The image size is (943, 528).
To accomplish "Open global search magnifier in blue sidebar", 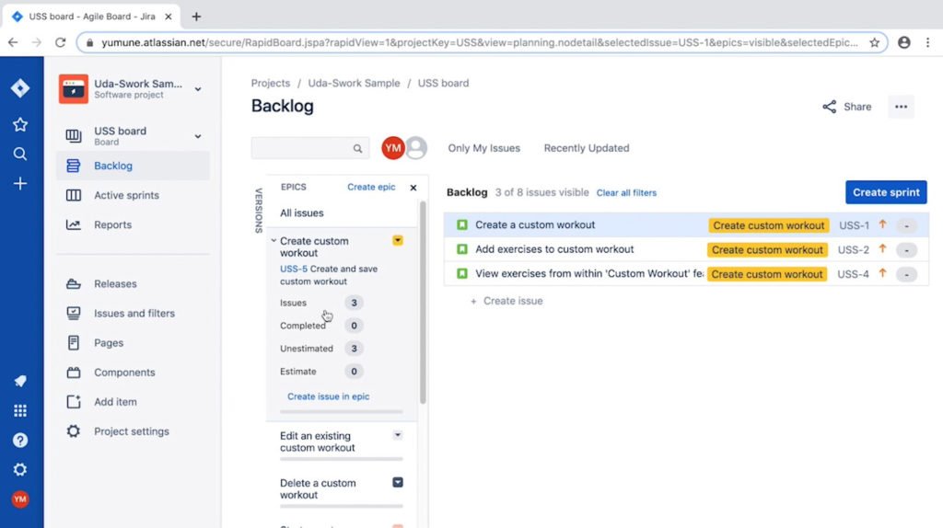I will pyautogui.click(x=20, y=154).
